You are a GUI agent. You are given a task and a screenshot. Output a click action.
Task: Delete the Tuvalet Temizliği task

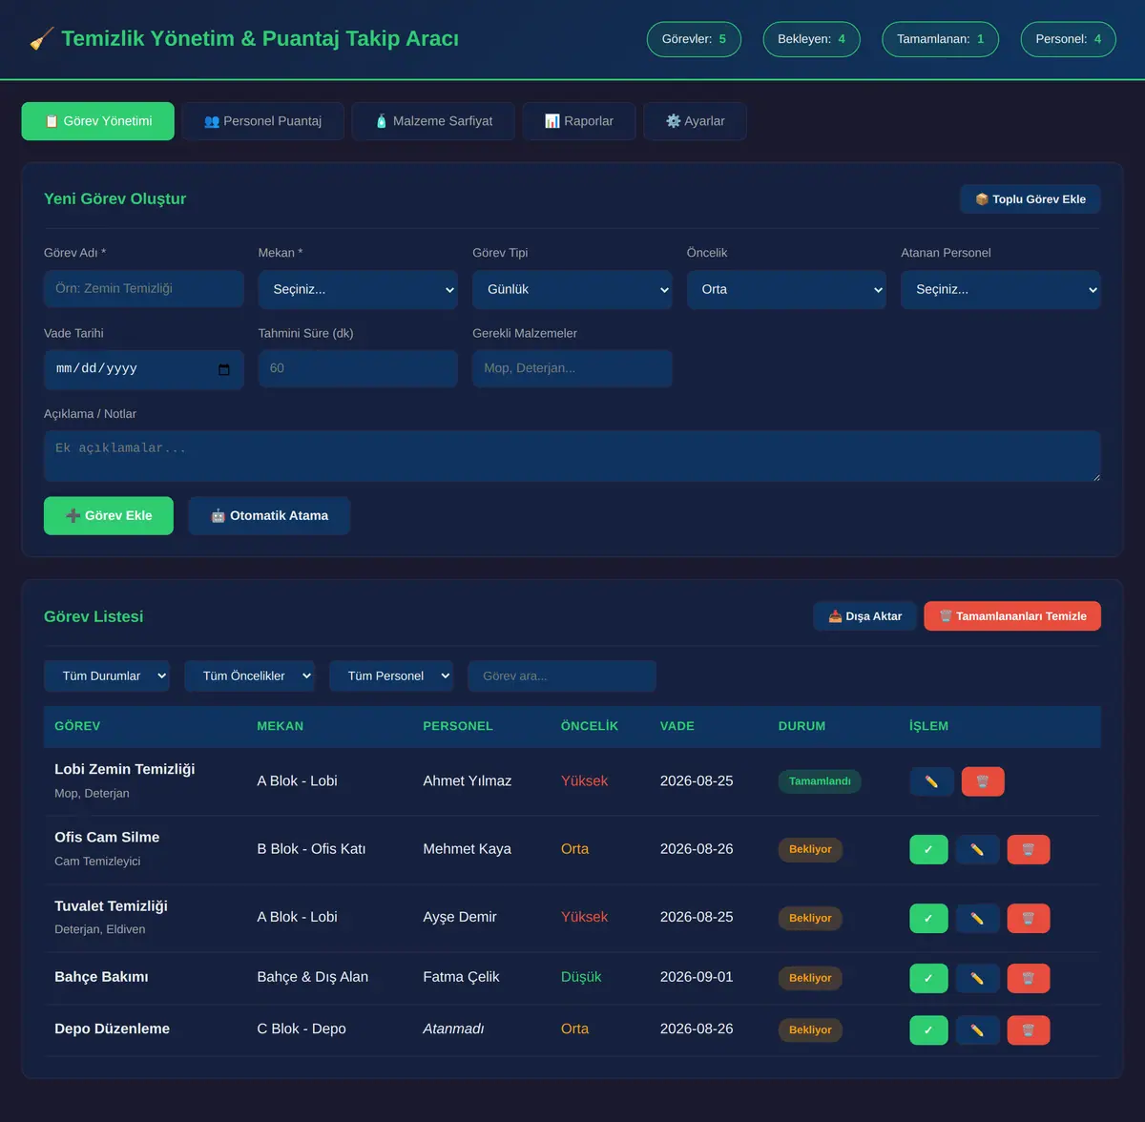pyautogui.click(x=1029, y=918)
